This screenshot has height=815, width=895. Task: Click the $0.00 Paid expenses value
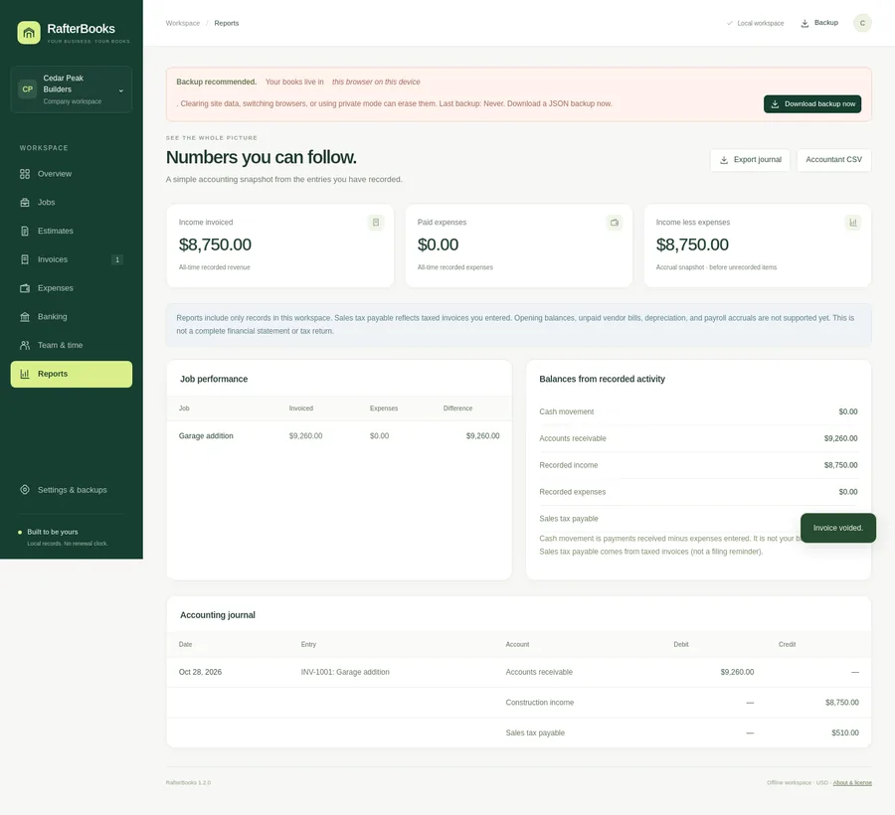(438, 244)
